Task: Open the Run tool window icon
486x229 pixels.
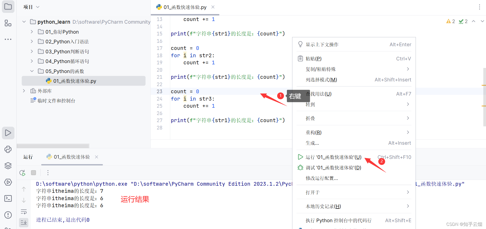Action: pos(8,133)
